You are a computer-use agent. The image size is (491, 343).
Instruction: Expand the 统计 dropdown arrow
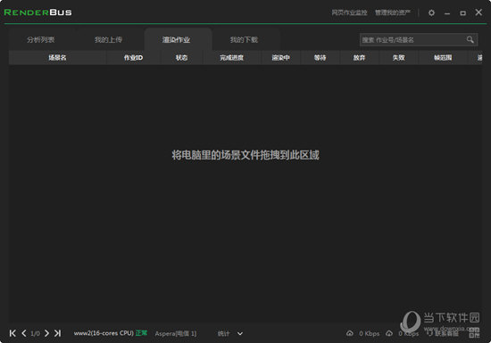pos(240,333)
